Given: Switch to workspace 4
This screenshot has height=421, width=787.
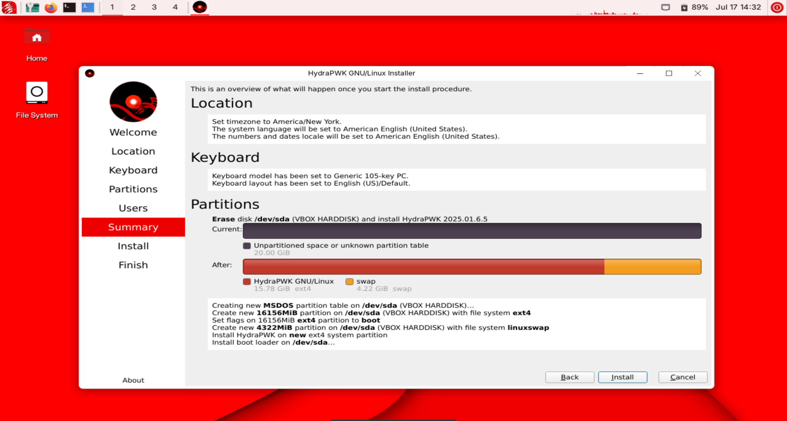Looking at the screenshot, I should click(175, 7).
